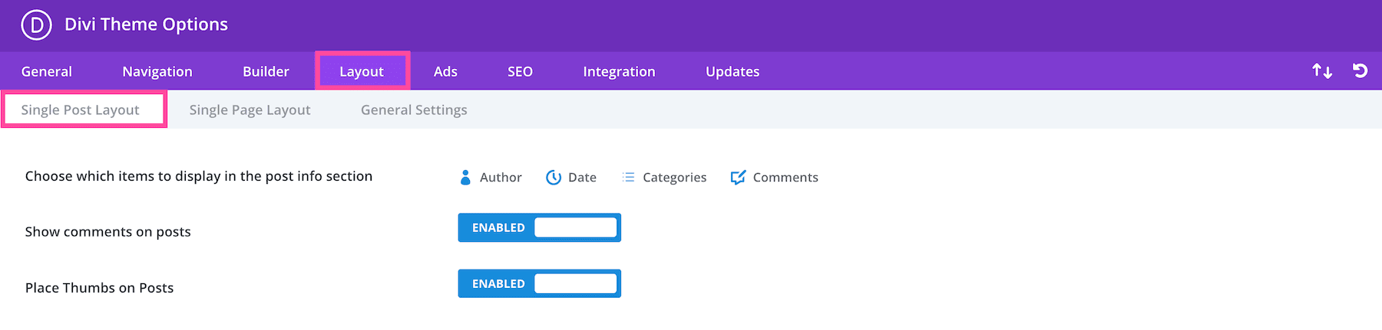1382x330 pixels.
Task: Click the import/export arrows icon
Action: [x=1322, y=71]
